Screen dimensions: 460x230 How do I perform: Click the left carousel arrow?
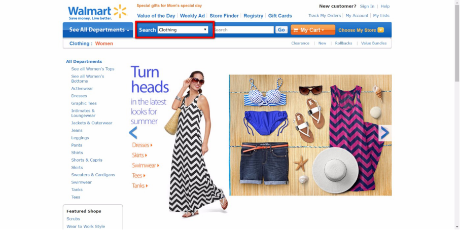(x=133, y=133)
